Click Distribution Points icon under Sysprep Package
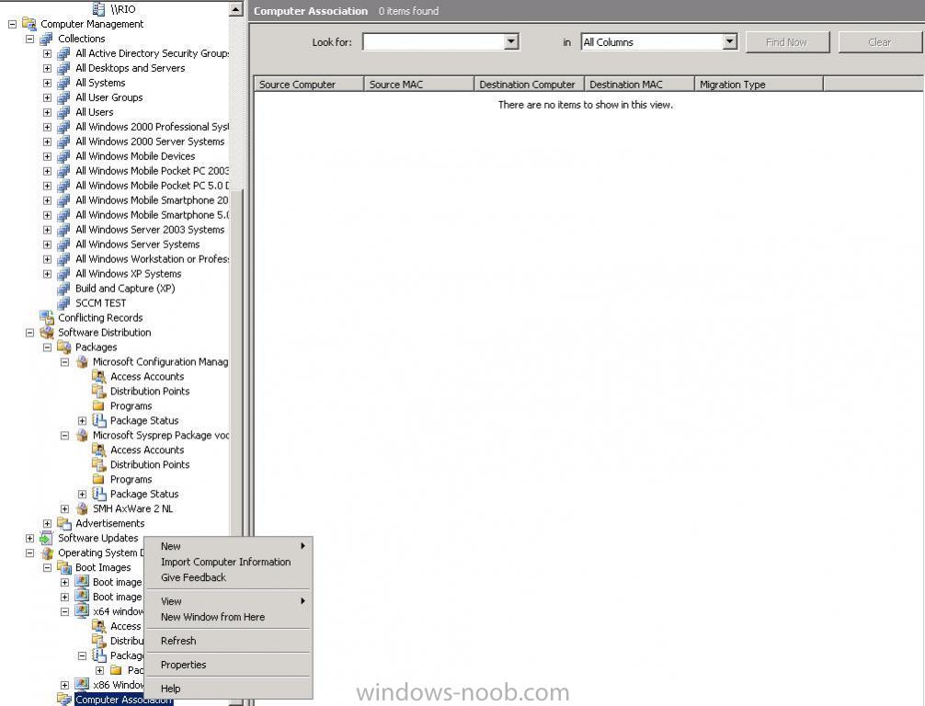 (x=99, y=465)
